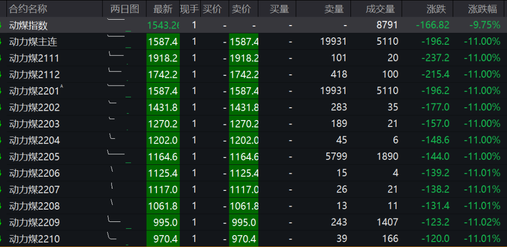The height and width of the screenshot is (247, 507).
Task: Sort the table by 最新 column
Action: point(163,9)
